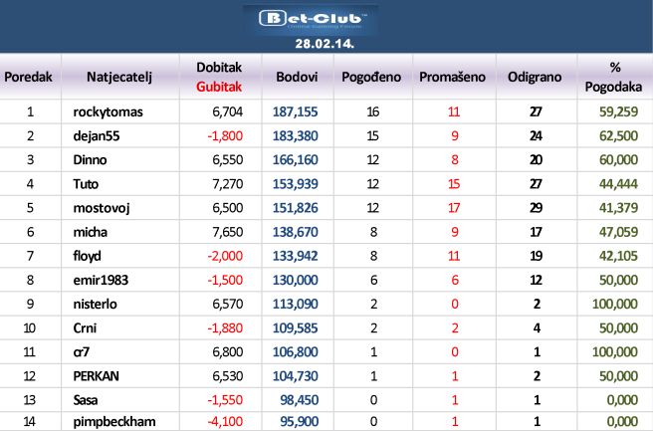Click the Dobitak Gubitak column header

219,77
